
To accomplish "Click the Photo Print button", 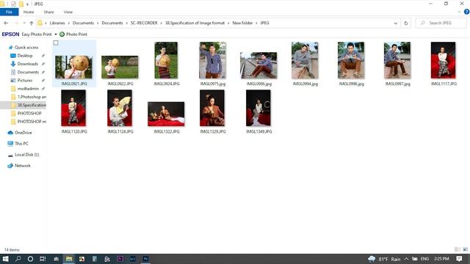I will click(73, 34).
